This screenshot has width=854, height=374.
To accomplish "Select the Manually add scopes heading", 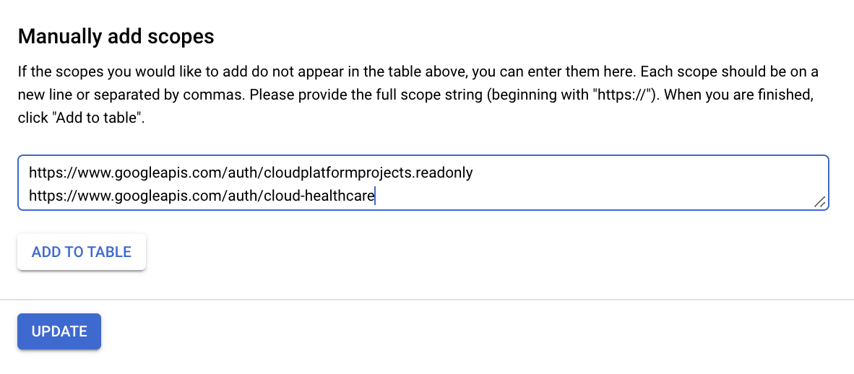I will [x=116, y=37].
